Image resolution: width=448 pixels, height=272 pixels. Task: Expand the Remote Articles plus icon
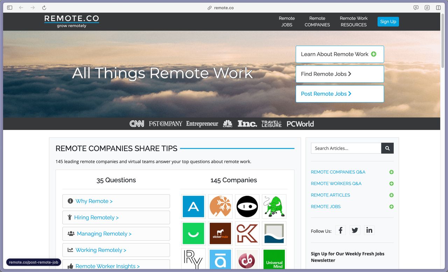click(x=391, y=195)
